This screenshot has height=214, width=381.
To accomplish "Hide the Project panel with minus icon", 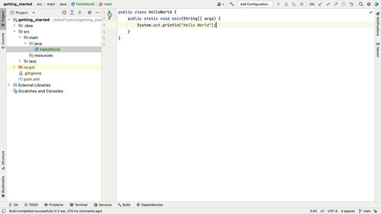I will [x=97, y=12].
